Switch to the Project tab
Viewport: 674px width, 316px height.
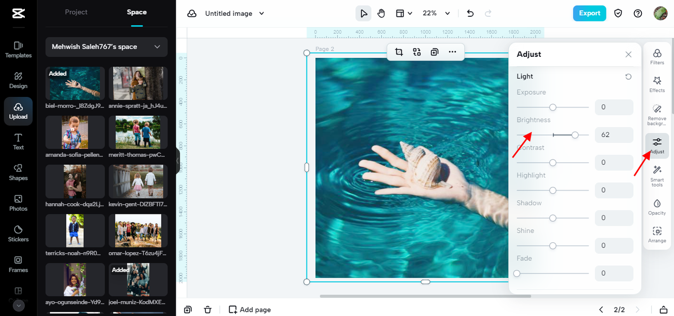(76, 12)
